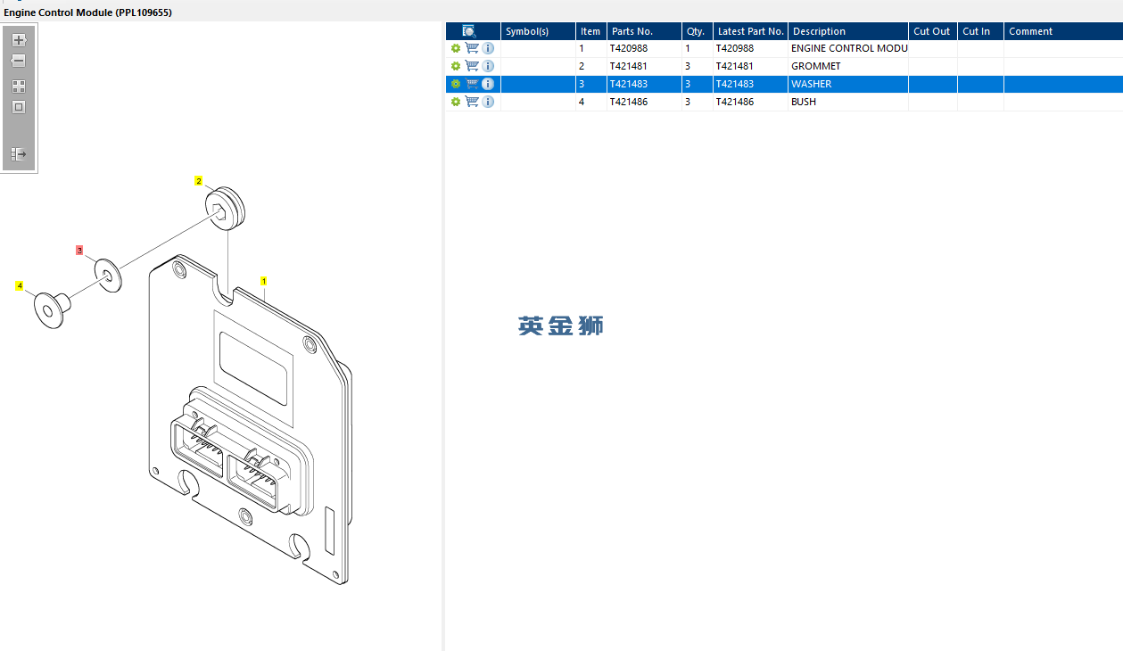Click T421486 in the Latest Part No. column
Viewport: 1123px width, 651px height.
[x=735, y=102]
